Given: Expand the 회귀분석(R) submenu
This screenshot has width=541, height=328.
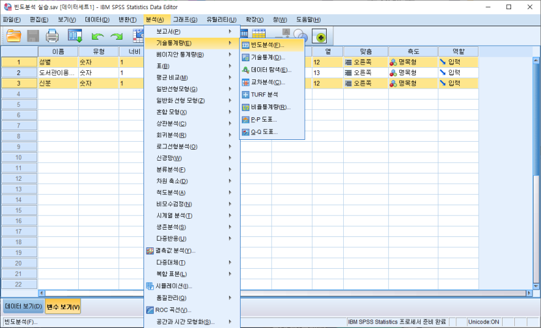Looking at the screenshot, I should [x=192, y=135].
